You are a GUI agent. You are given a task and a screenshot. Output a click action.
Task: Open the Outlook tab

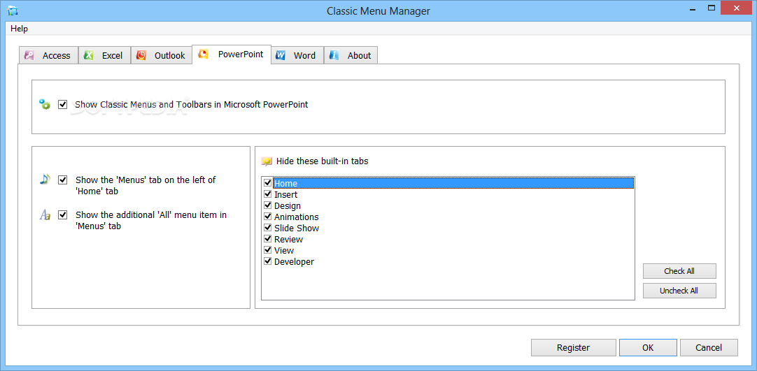(x=161, y=55)
